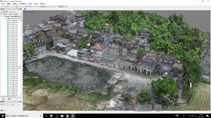Switch to the 参考 (Reference) tab
Viewport: 211px width, 118px height.
9,99
